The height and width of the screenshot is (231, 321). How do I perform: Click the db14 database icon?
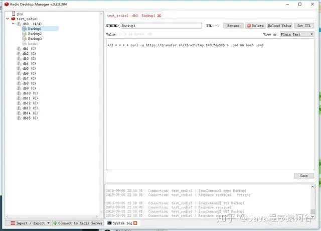(x=19, y=113)
